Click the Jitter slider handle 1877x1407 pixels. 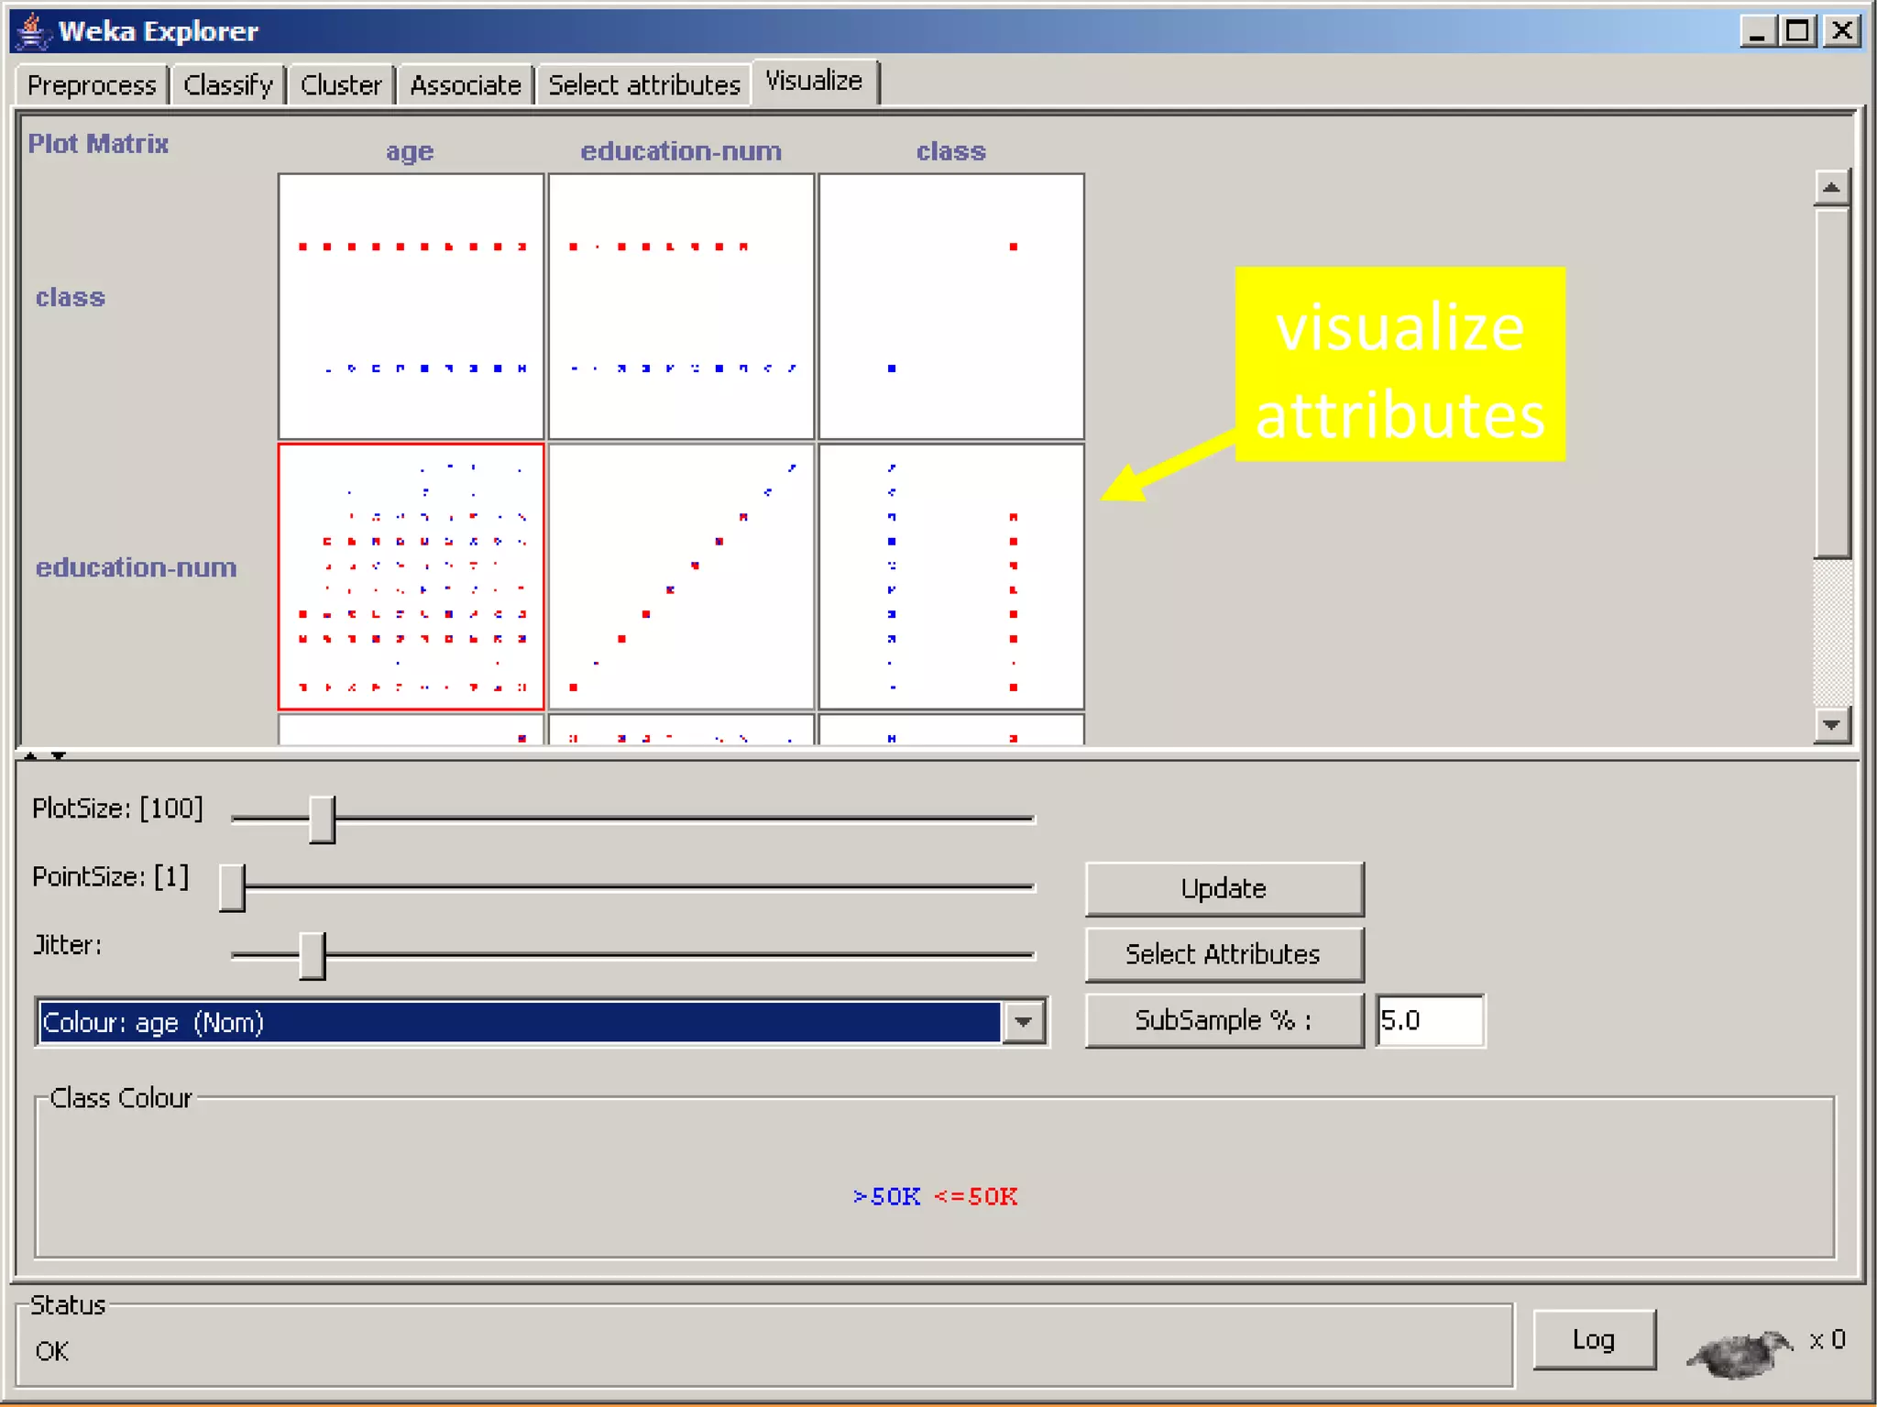pos(313,956)
